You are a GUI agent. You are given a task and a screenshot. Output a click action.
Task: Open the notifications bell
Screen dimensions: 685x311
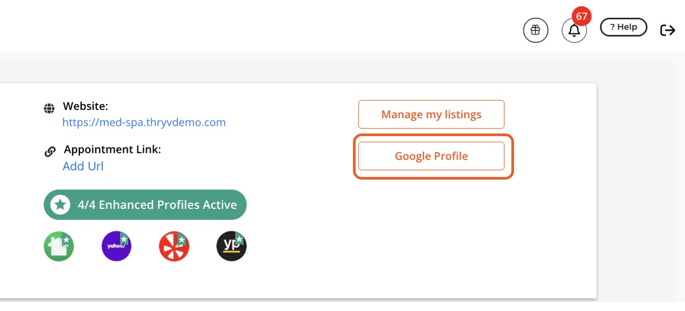coord(574,31)
